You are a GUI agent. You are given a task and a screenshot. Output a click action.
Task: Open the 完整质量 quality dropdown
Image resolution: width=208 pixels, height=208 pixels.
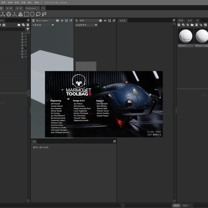pos(43,25)
